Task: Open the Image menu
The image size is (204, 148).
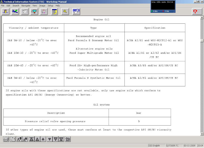Action: (42, 6)
